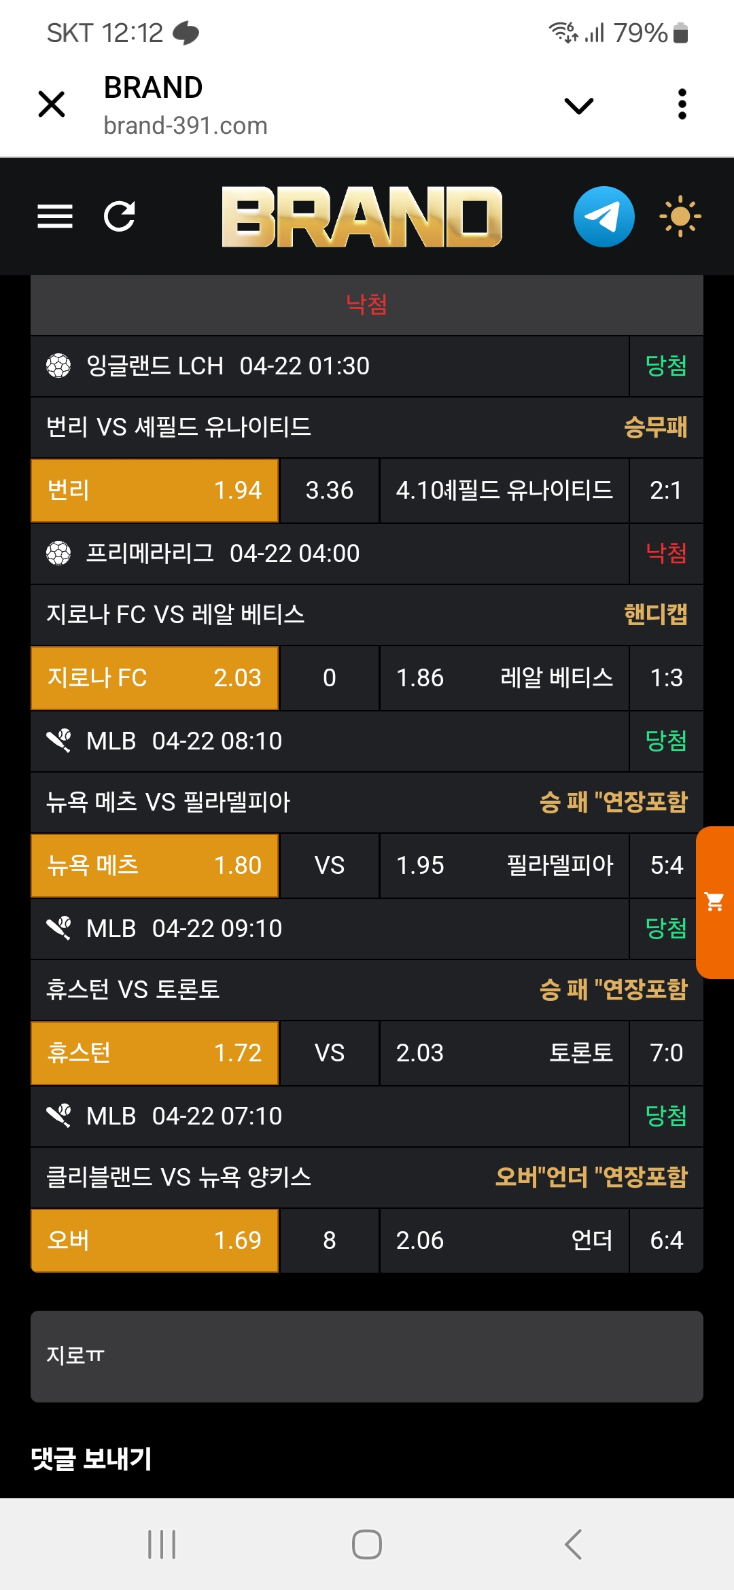
Task: Tap the Android home button
Action: click(x=367, y=1544)
